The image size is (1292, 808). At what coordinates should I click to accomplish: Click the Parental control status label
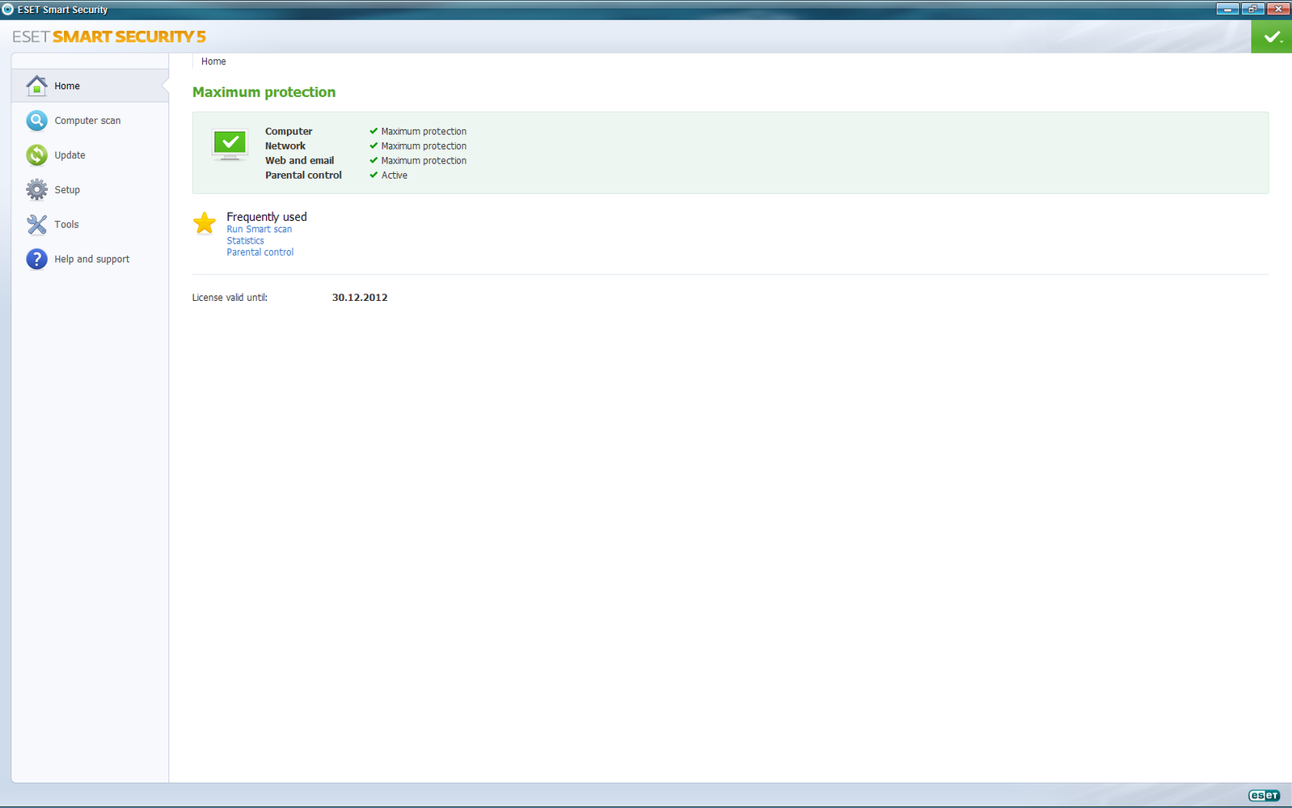pos(303,175)
